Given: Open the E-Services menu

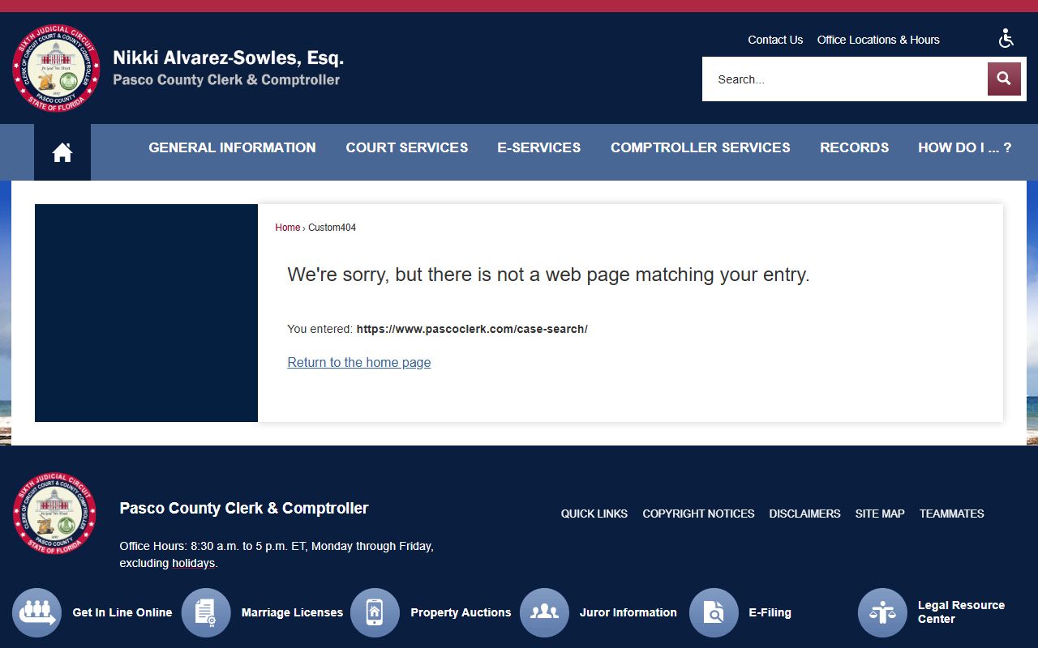Looking at the screenshot, I should click(x=539, y=147).
